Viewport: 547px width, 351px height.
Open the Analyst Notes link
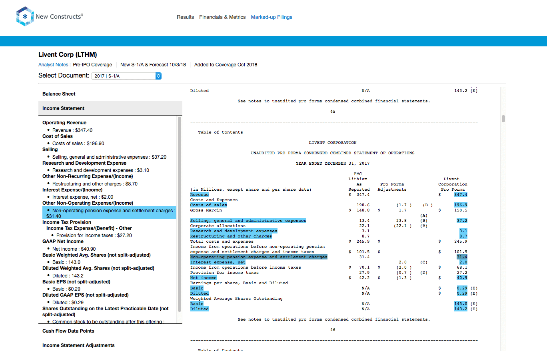53,65
